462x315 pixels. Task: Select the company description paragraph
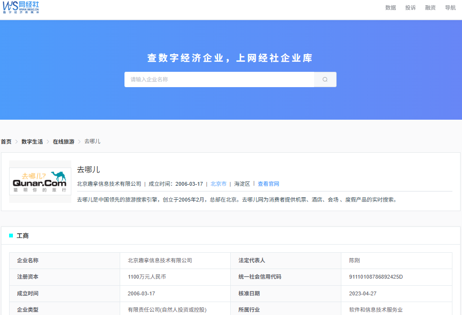(238, 200)
